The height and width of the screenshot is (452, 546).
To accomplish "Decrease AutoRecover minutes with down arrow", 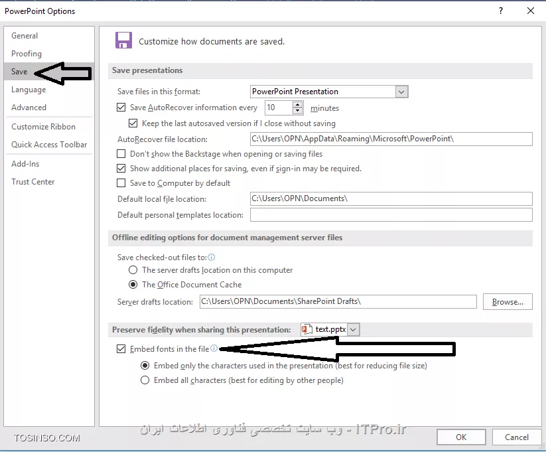I will pos(297,111).
